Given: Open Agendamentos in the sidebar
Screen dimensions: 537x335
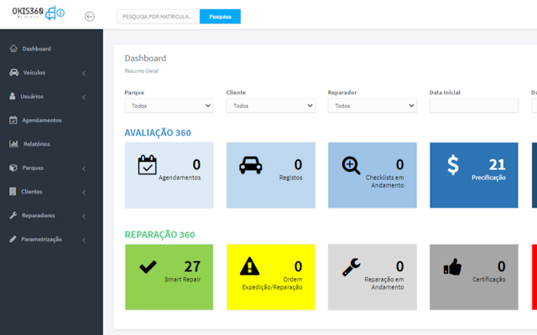Looking at the screenshot, I should (x=42, y=120).
